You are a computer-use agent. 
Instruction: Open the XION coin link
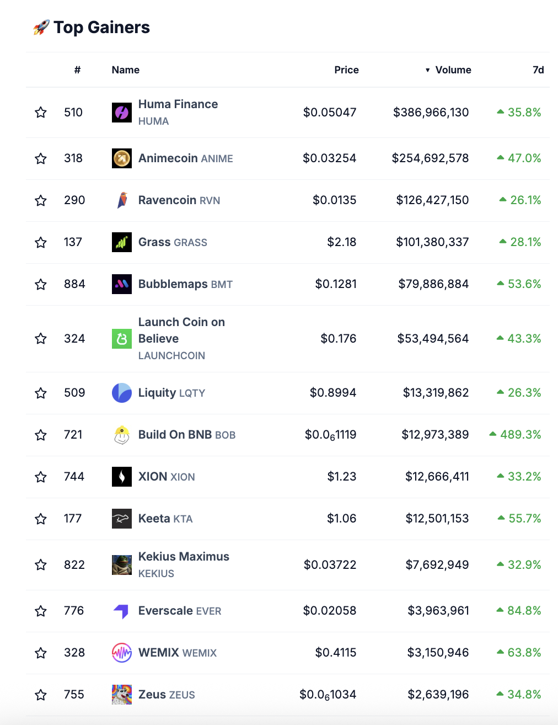tap(153, 477)
